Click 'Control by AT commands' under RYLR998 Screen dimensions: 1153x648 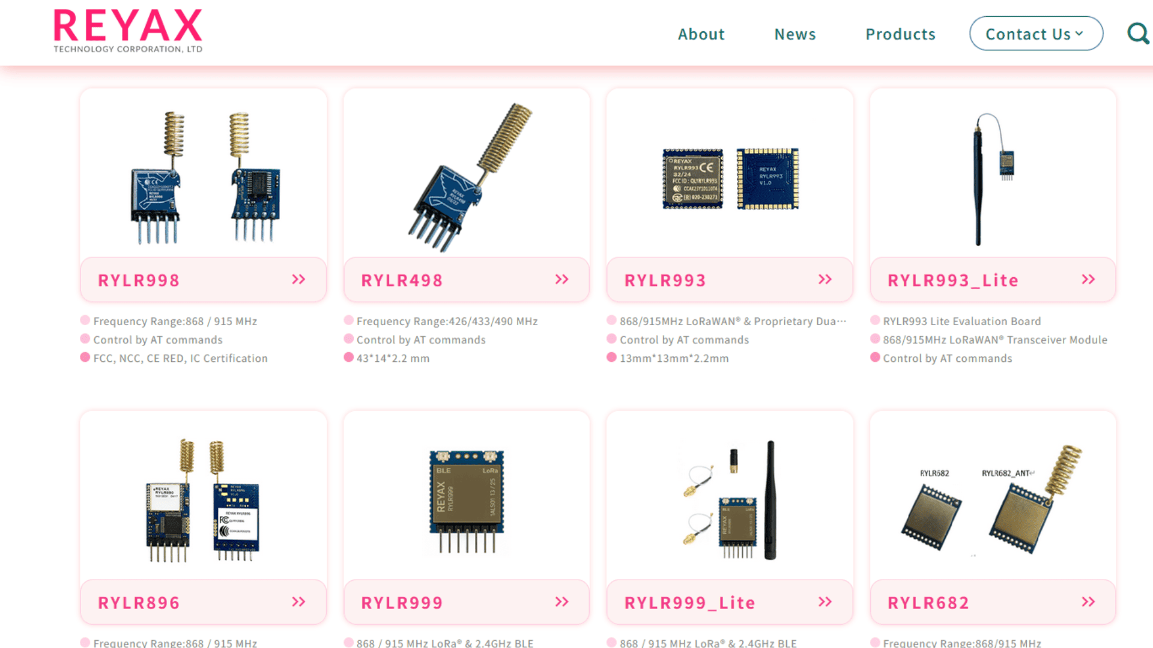click(157, 340)
